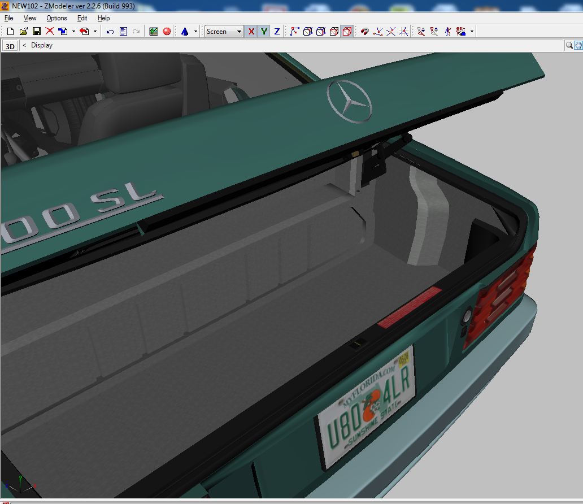Screen dimensions: 583x504
Task: Toggle the Y axis constraint
Action: click(x=264, y=32)
